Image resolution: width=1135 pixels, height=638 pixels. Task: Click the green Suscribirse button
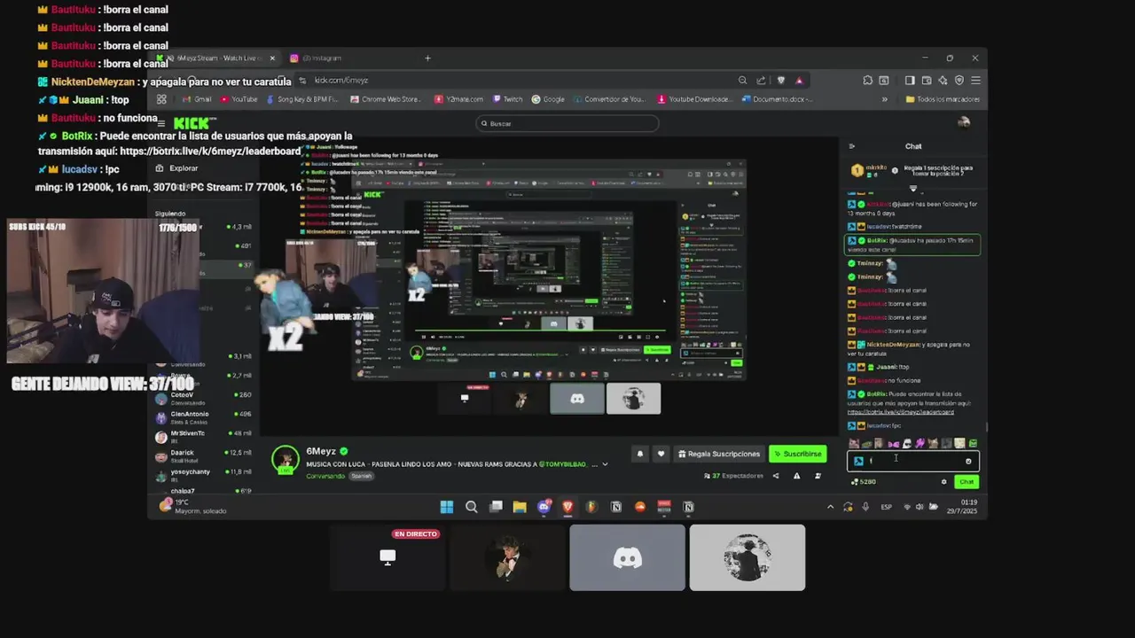(x=798, y=454)
